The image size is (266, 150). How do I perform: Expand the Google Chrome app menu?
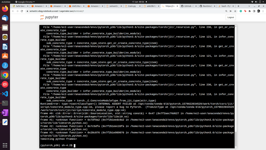point(26,2)
